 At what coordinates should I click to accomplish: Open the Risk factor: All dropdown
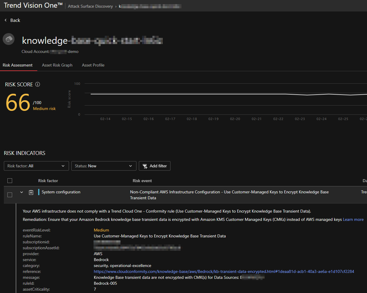(x=36, y=166)
